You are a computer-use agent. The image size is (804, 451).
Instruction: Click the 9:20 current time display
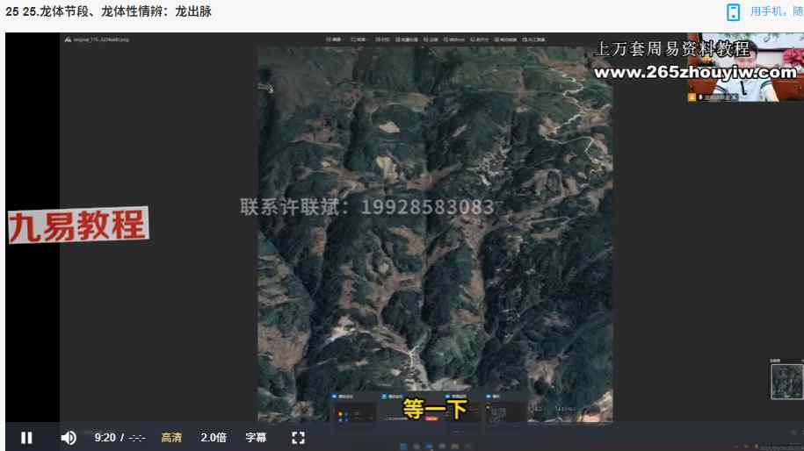pyautogui.click(x=105, y=438)
